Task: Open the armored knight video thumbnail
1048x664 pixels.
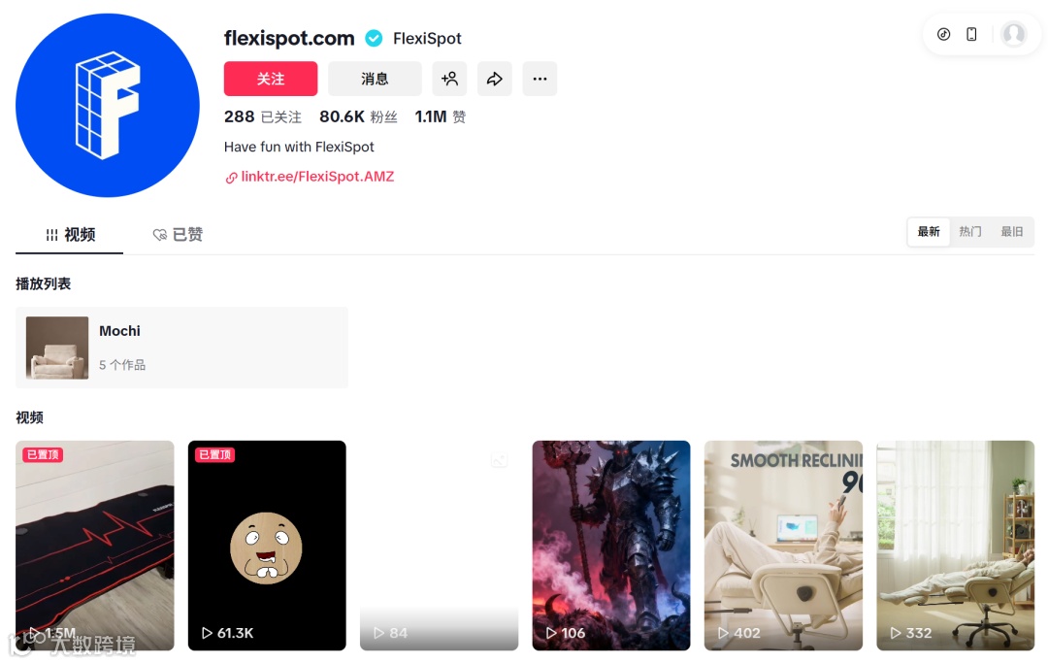Action: point(611,545)
